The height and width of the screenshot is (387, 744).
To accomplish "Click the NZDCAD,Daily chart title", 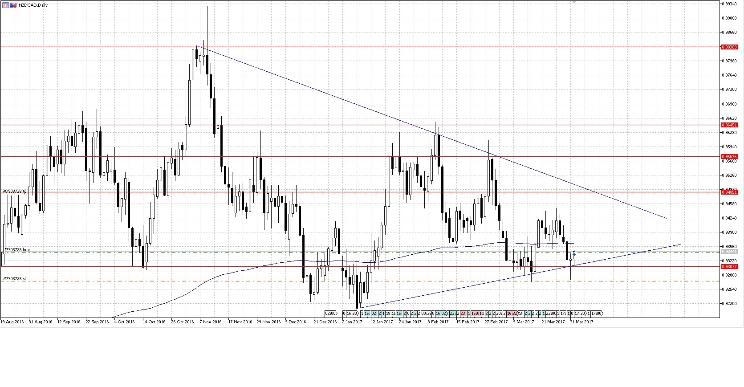I will click(33, 5).
